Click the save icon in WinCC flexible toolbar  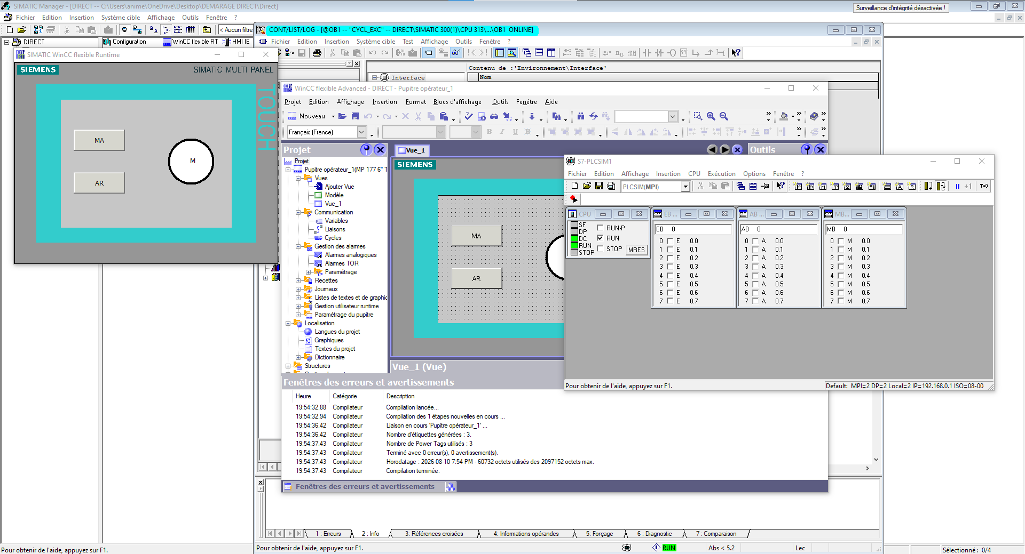(355, 116)
